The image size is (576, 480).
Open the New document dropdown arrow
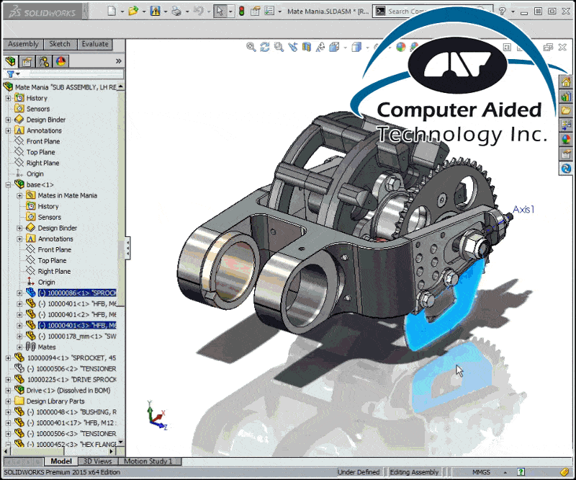point(122,12)
